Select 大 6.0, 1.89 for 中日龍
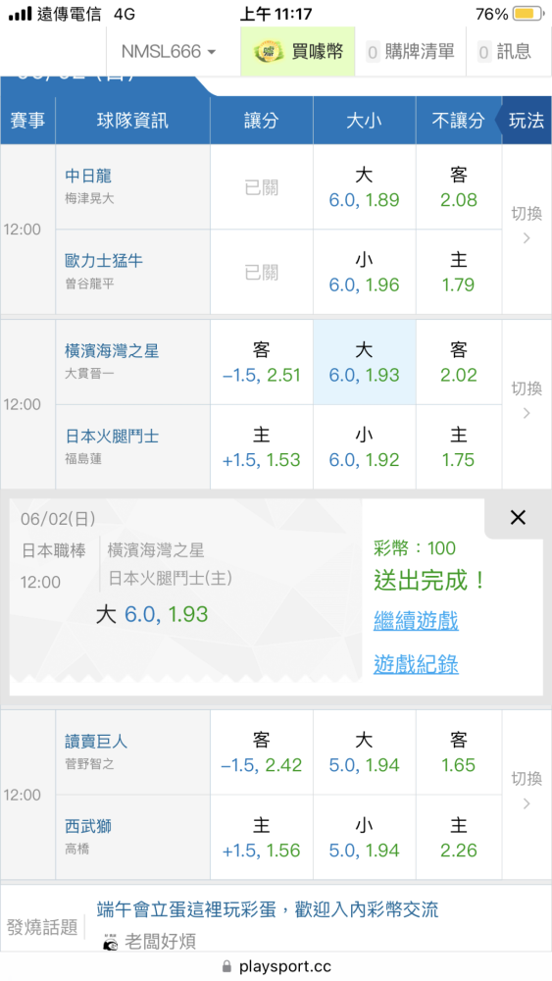 364,187
